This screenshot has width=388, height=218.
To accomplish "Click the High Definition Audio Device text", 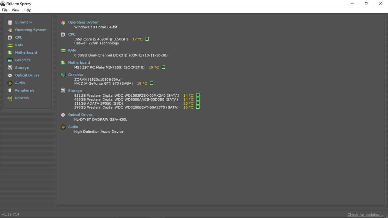I will pyautogui.click(x=99, y=132).
